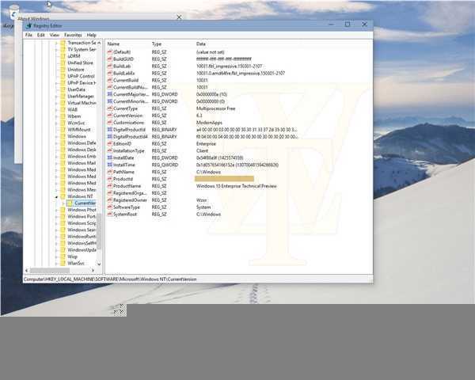Select the EditionID string icon
Screen dimensions: 475x380
[110, 143]
